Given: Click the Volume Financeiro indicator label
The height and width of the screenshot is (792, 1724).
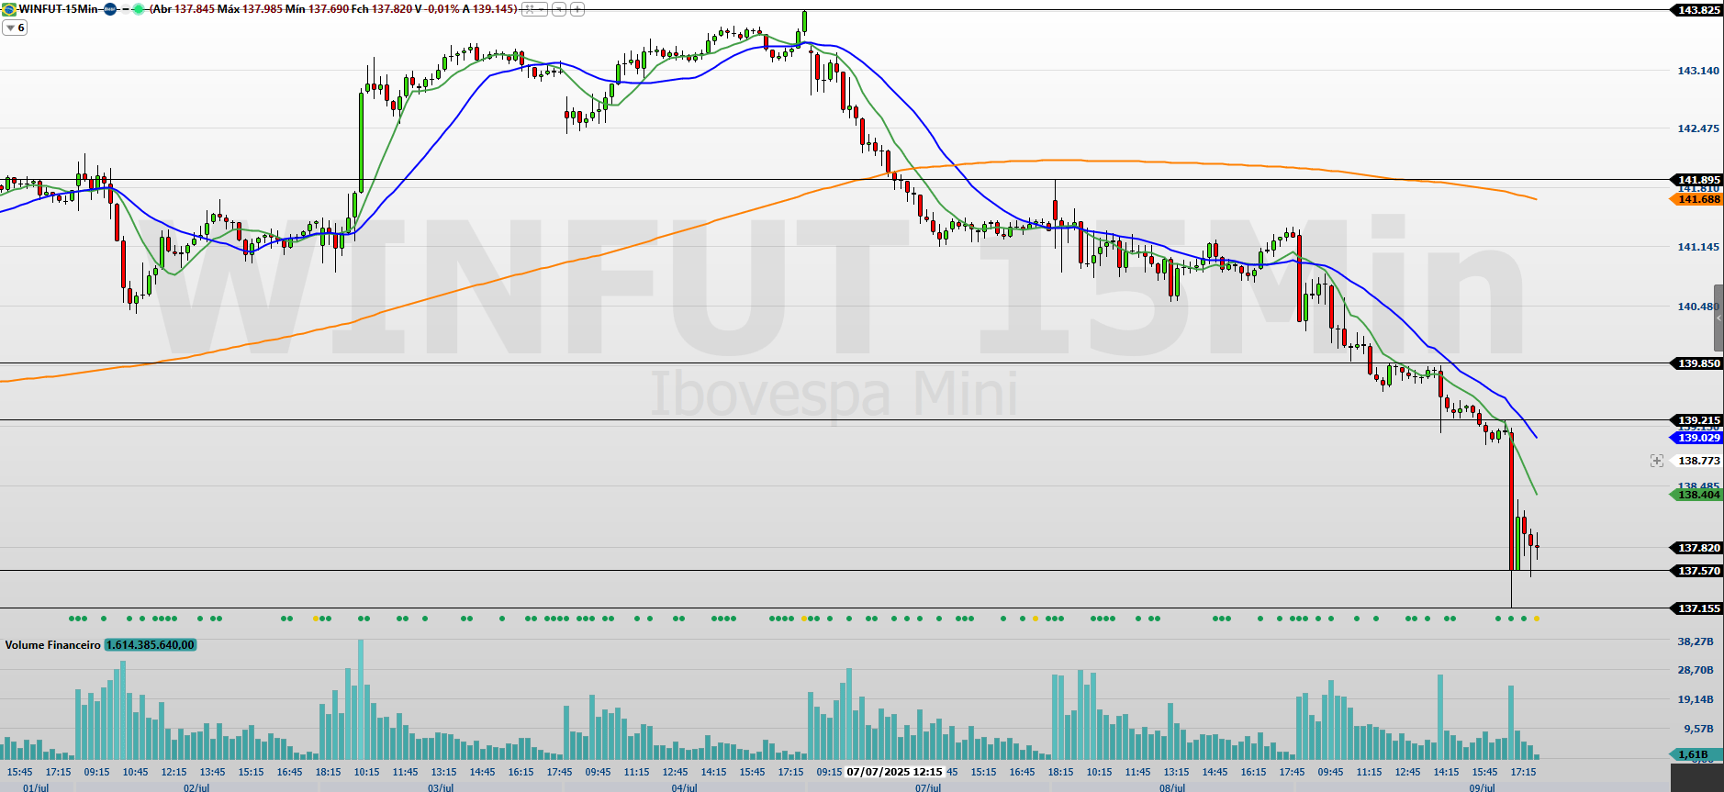Looking at the screenshot, I should (x=52, y=645).
